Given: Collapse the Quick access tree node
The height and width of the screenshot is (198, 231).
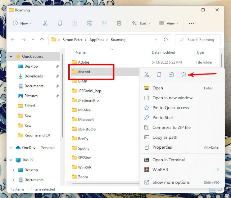Looking at the screenshot, I should pos(11,56).
